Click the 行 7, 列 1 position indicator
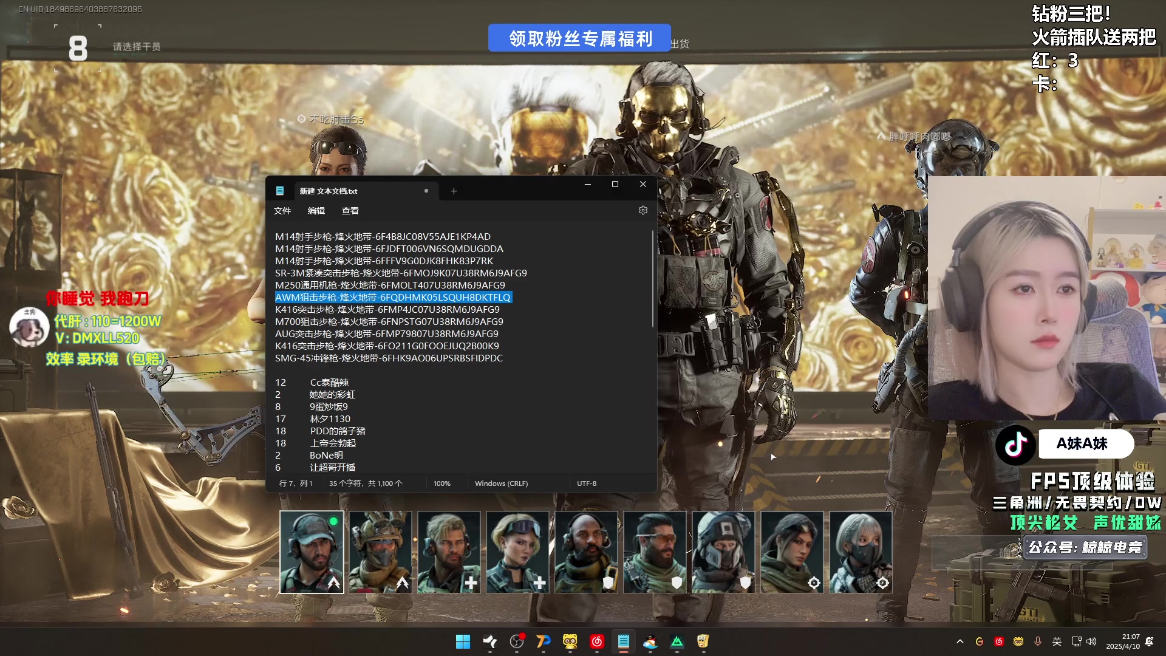 tap(296, 483)
